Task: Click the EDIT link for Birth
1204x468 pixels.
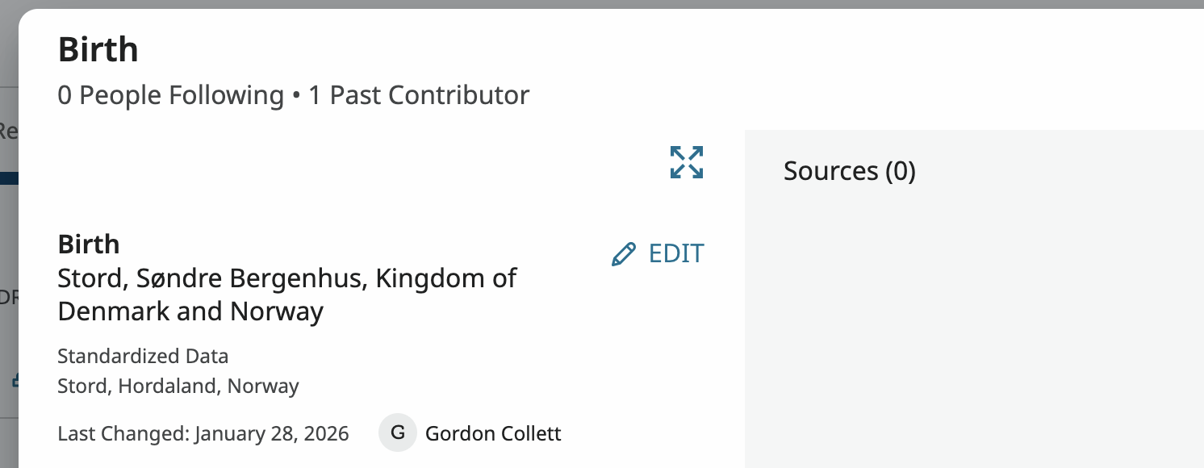Action: coord(675,253)
